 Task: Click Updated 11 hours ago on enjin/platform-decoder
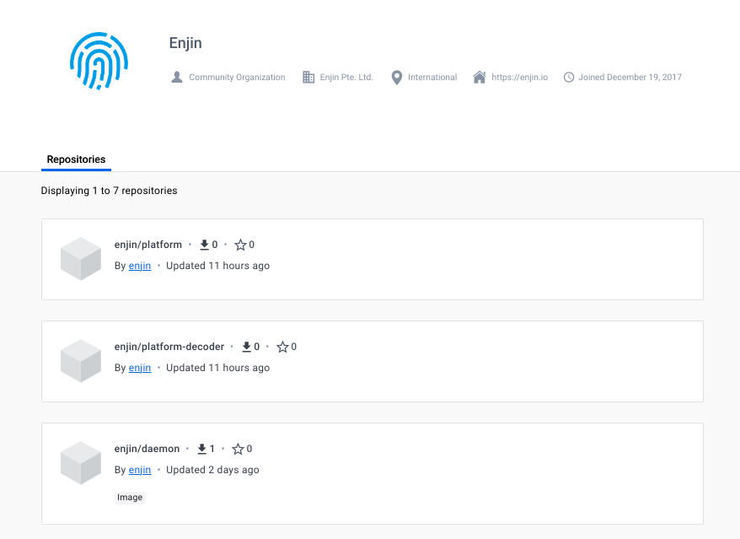pos(217,368)
